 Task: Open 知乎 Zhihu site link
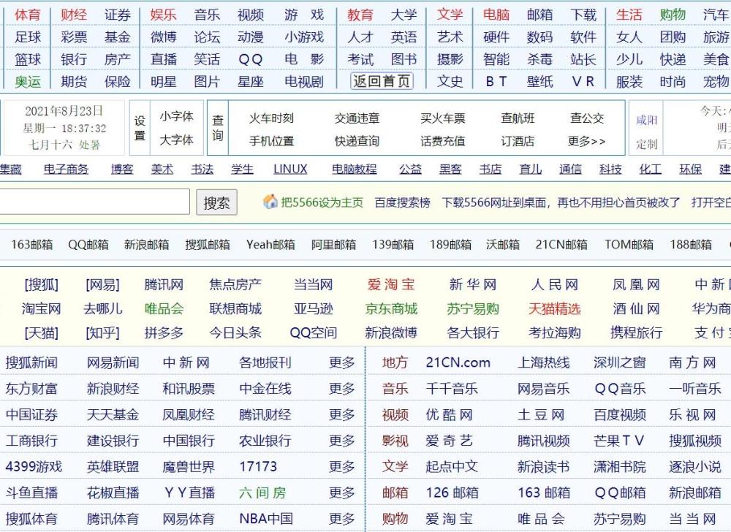click(101, 333)
